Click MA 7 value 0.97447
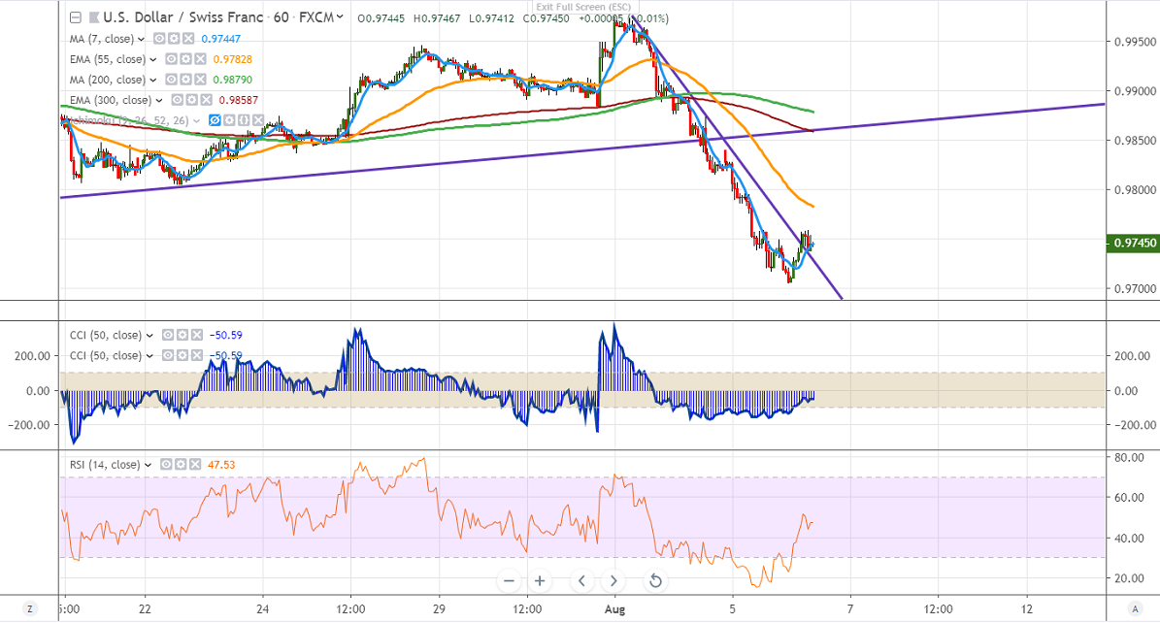Screen dimensions: 1160x623 click(x=221, y=39)
